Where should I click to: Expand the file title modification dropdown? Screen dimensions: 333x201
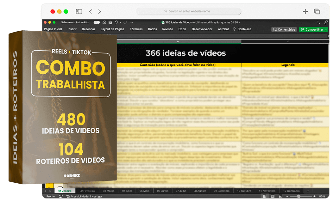(240, 22)
